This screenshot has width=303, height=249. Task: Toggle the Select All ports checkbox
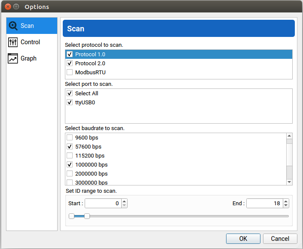(x=70, y=94)
